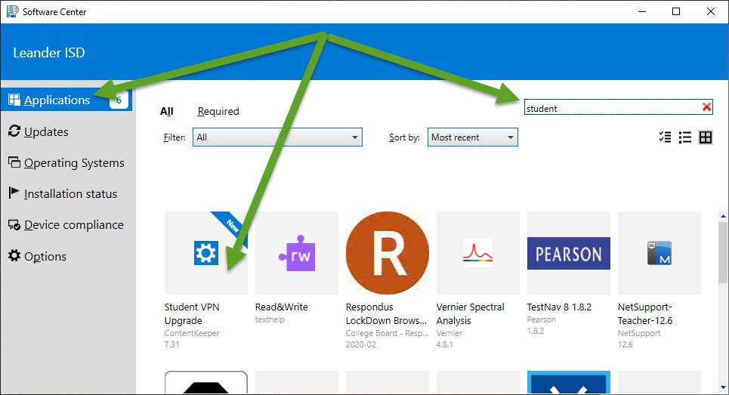Click the Device compliance check icon
This screenshot has height=395, width=729.
click(14, 225)
